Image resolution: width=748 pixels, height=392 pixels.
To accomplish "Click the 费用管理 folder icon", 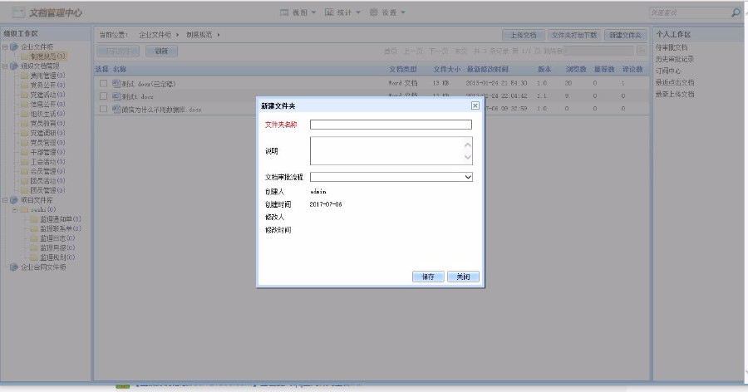I will [x=24, y=75].
